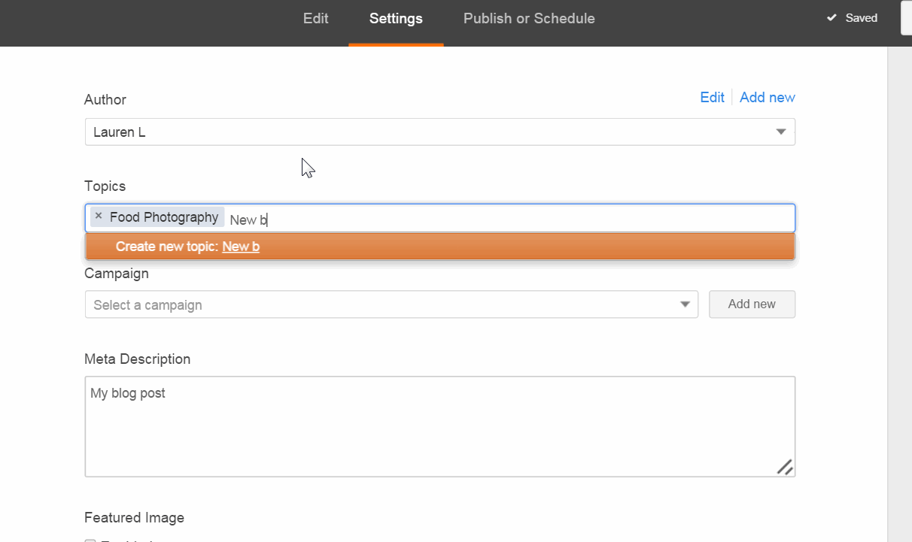Choose the Create new topic suggestion

point(439,247)
